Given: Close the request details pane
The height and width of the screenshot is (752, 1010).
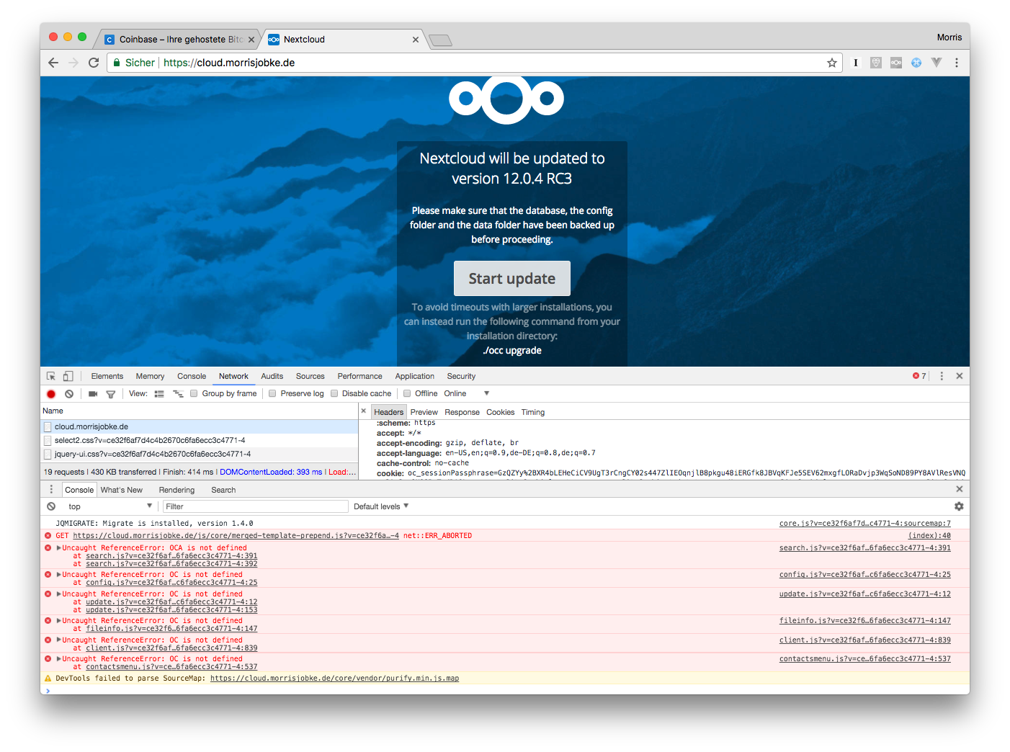Looking at the screenshot, I should click(364, 411).
